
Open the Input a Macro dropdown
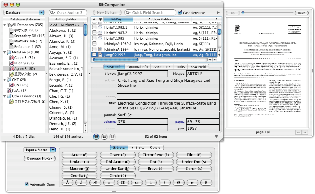[40, 150]
